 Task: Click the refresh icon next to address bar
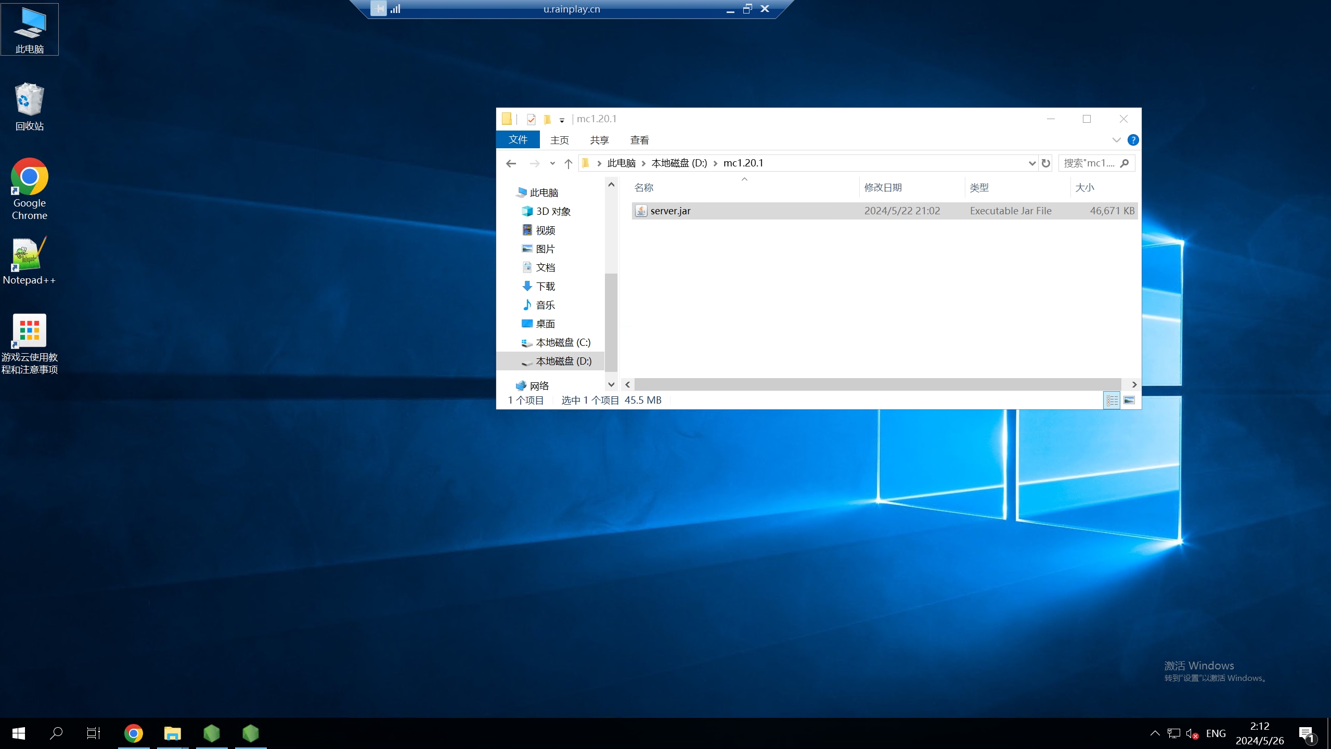pyautogui.click(x=1045, y=163)
